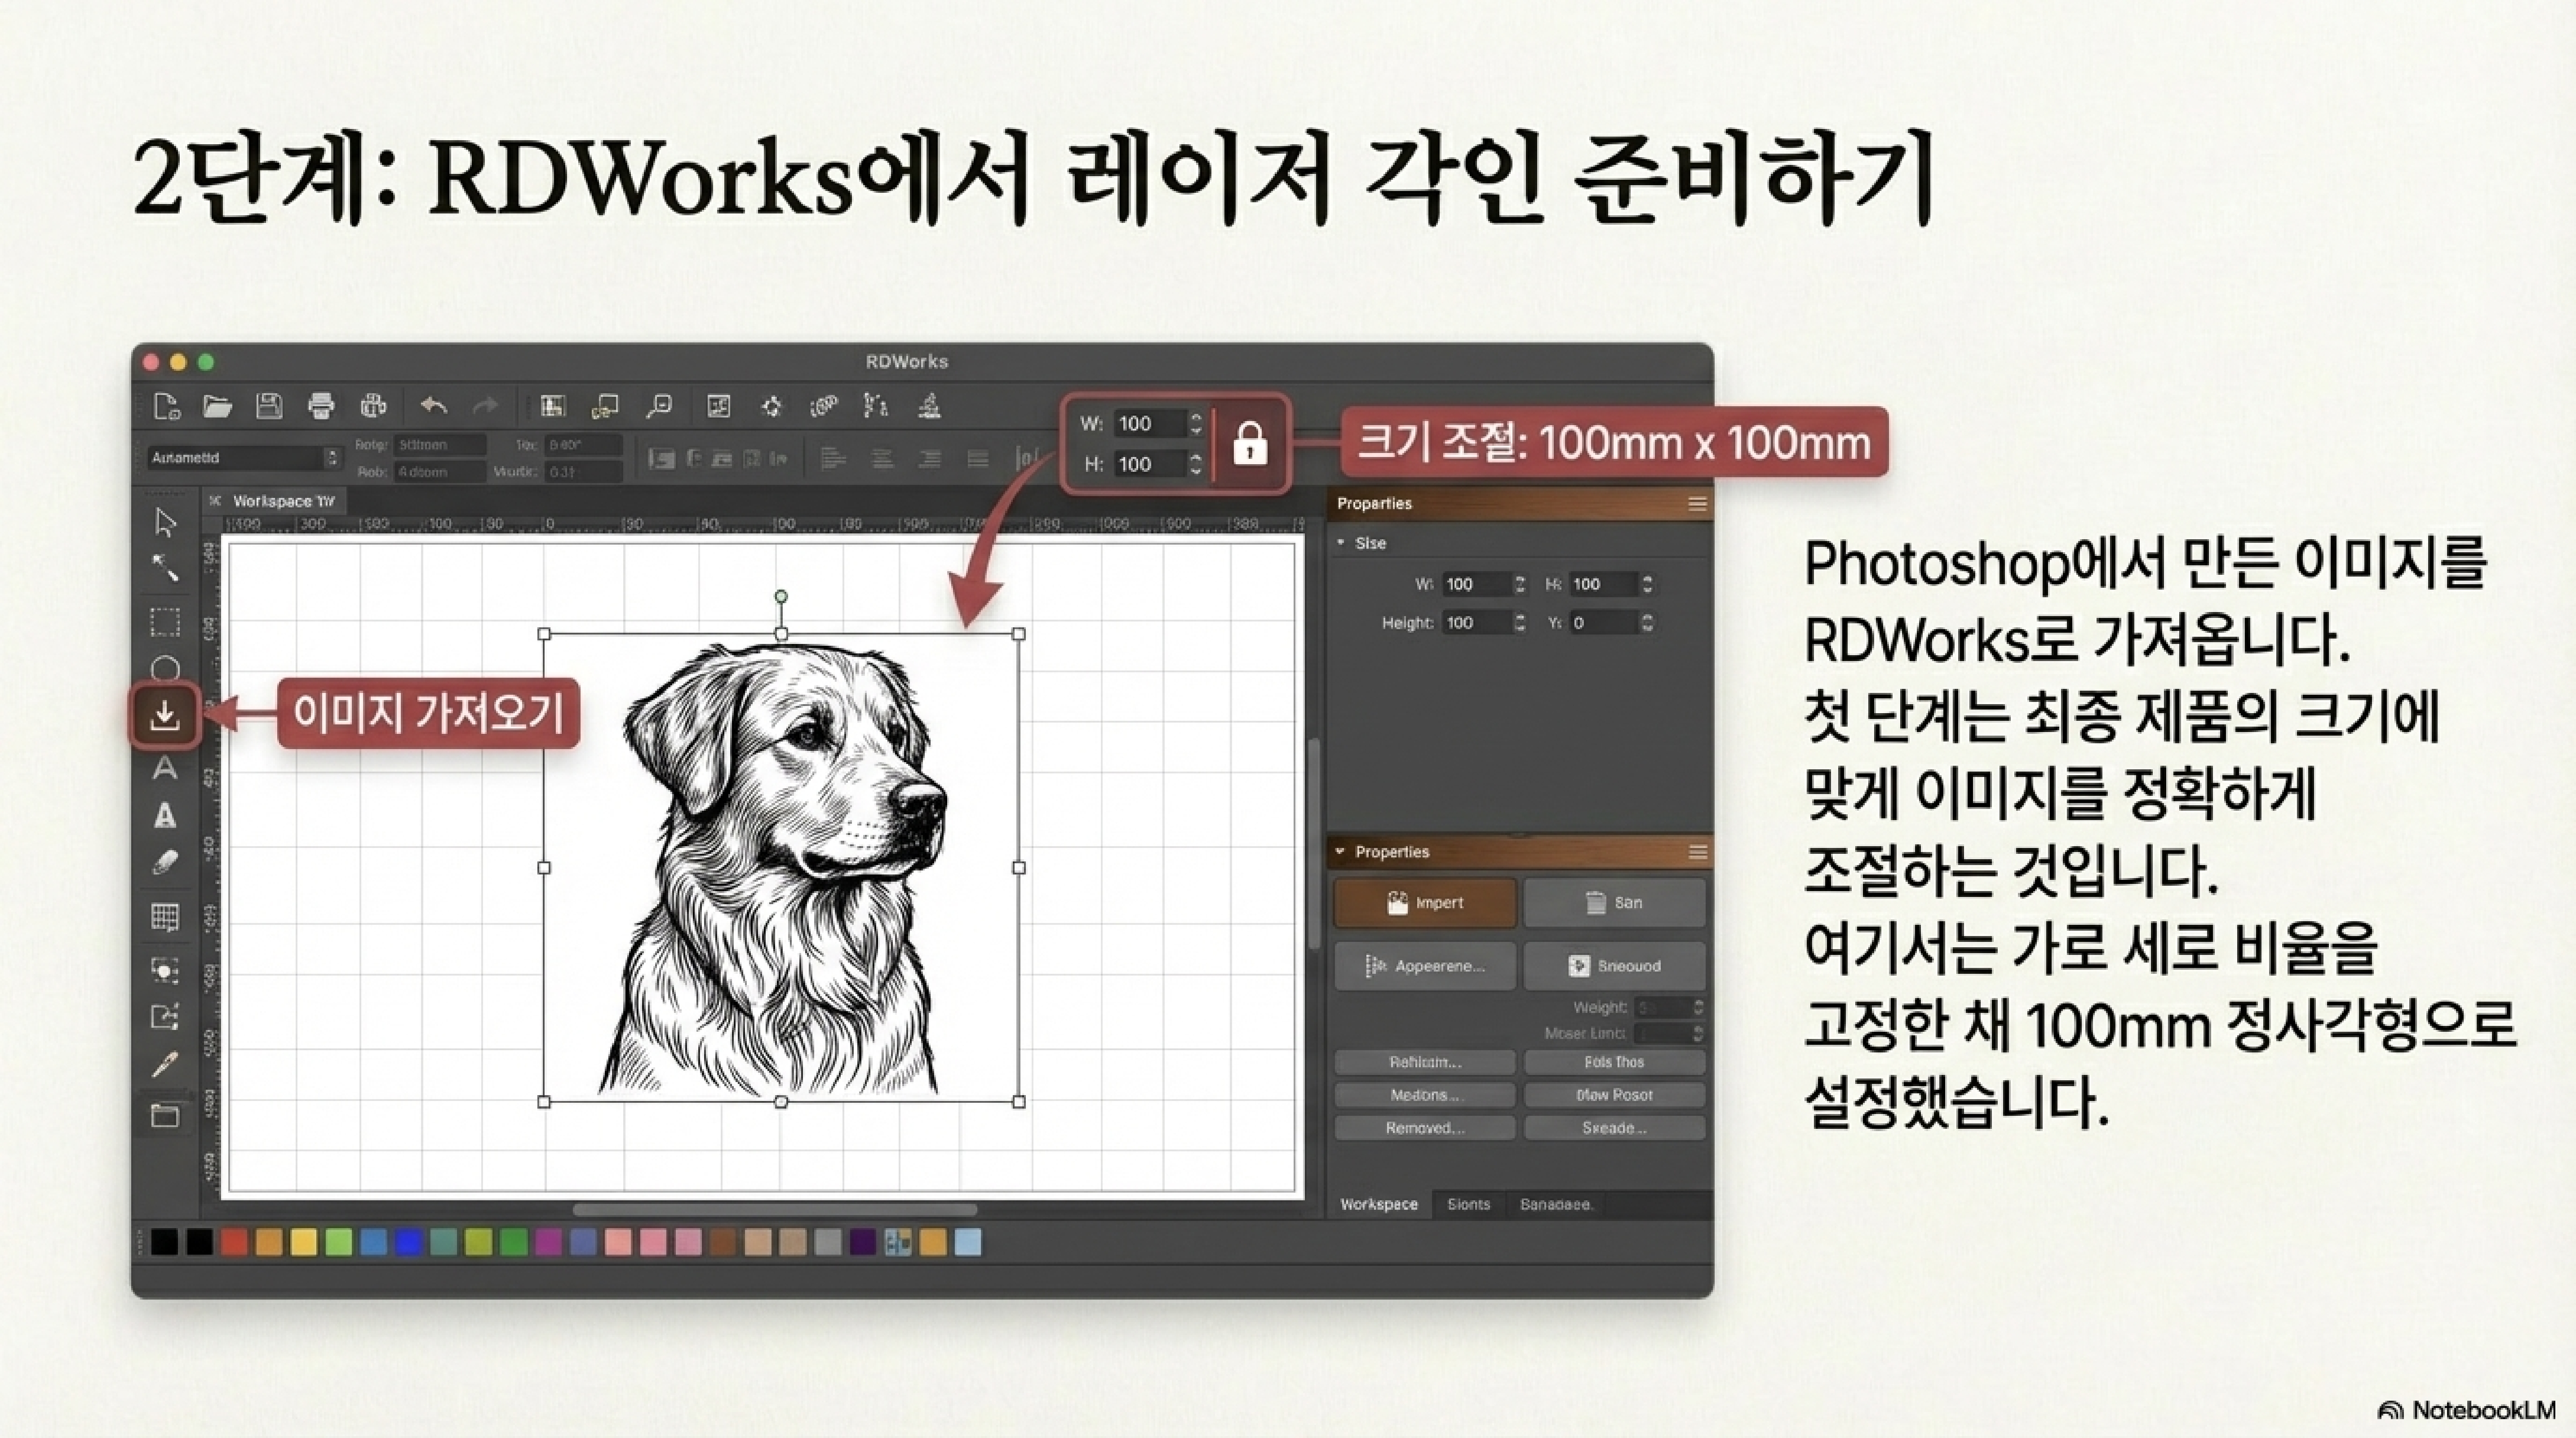Screen dimensions: 2576x1438
Task: Select the arrow pointer tool
Action: pyautogui.click(x=165, y=523)
